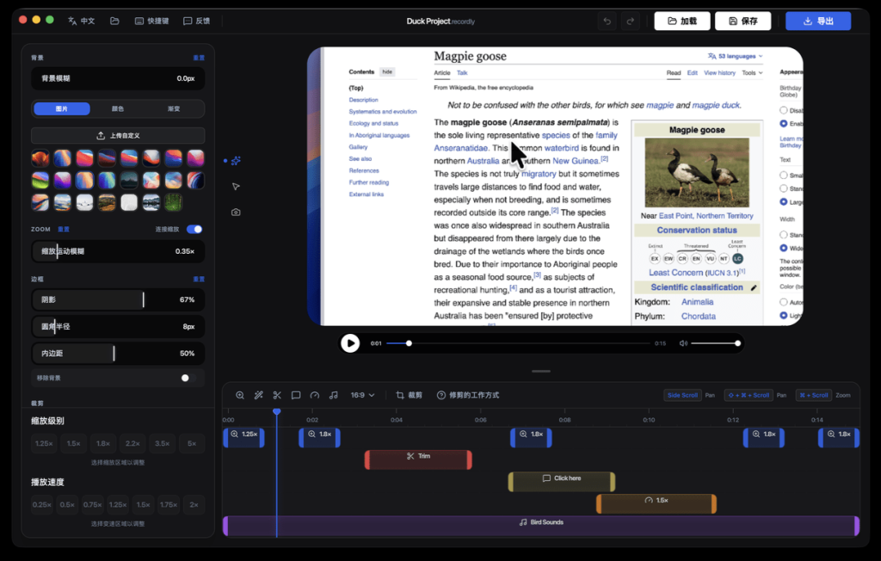The height and width of the screenshot is (561, 881).
Task: Mute the preview volume speaker icon
Action: tap(683, 343)
